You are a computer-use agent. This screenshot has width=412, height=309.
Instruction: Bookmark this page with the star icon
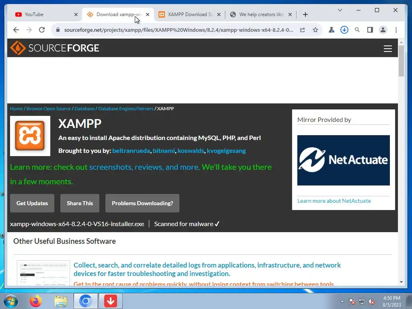click(x=315, y=30)
